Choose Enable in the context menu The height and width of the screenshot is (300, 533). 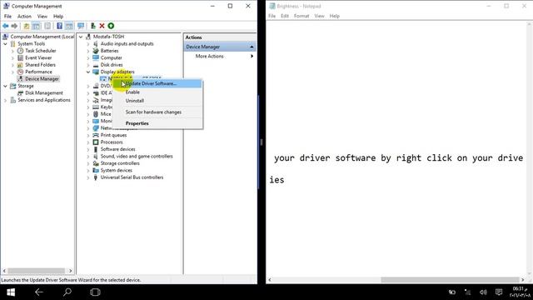coord(157,92)
